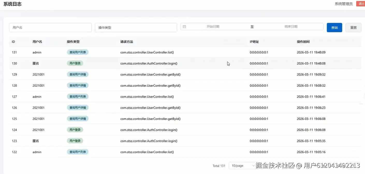
Task: Click IP address cell in row 131
Action: pyautogui.click(x=259, y=52)
